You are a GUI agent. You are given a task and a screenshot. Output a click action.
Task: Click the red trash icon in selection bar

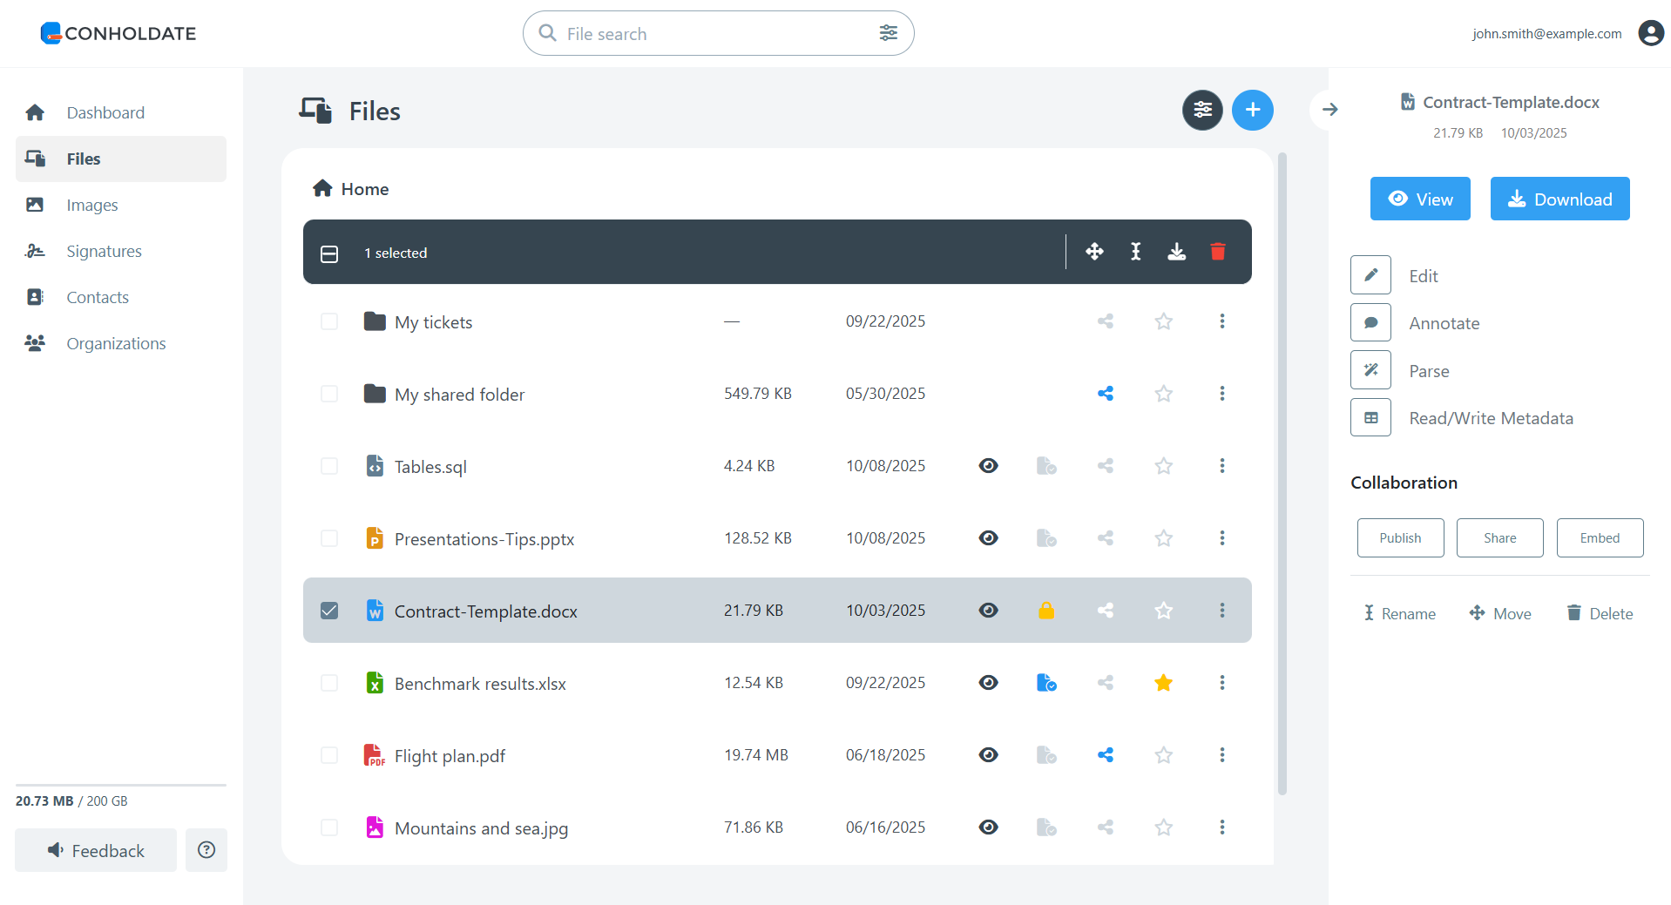click(1218, 252)
